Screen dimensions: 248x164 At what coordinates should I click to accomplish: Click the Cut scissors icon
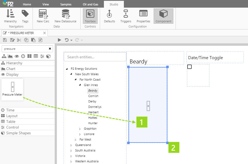(x=19, y=40)
